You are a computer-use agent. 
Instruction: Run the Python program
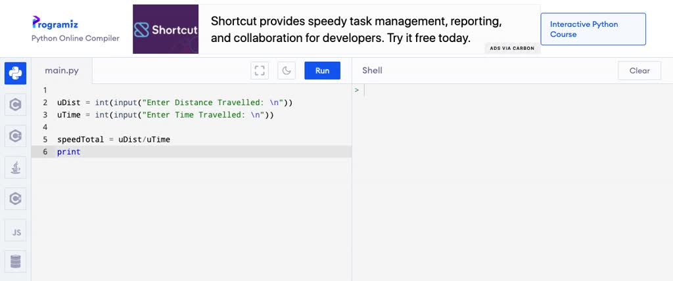coord(322,71)
